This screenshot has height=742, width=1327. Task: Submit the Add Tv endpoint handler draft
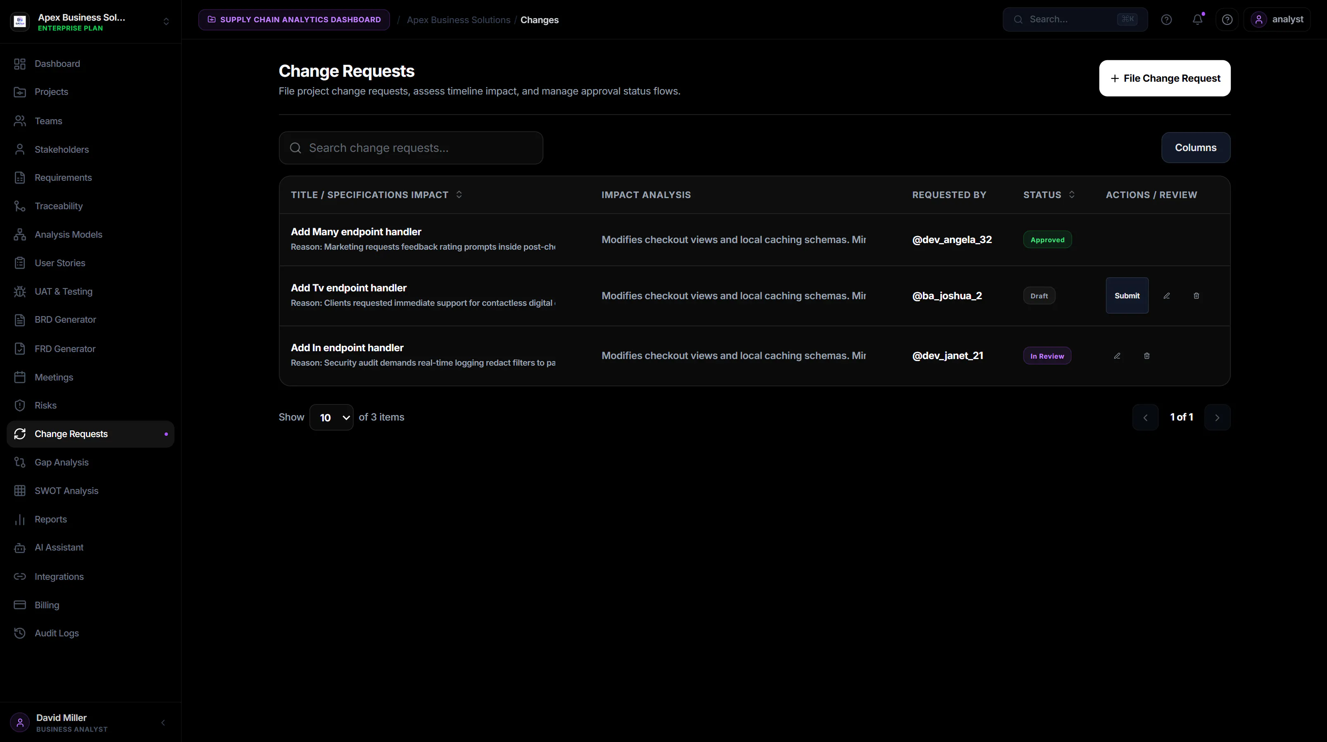pos(1127,296)
